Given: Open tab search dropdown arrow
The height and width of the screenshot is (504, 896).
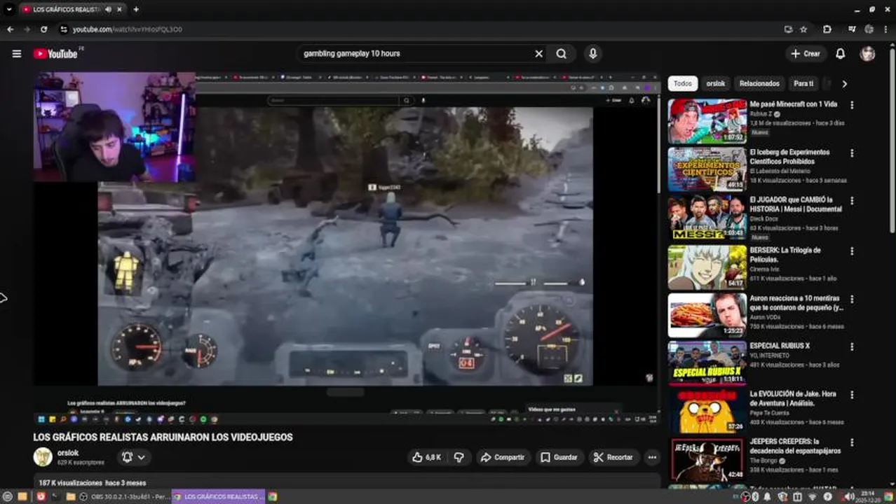Looking at the screenshot, I should coord(9,10).
